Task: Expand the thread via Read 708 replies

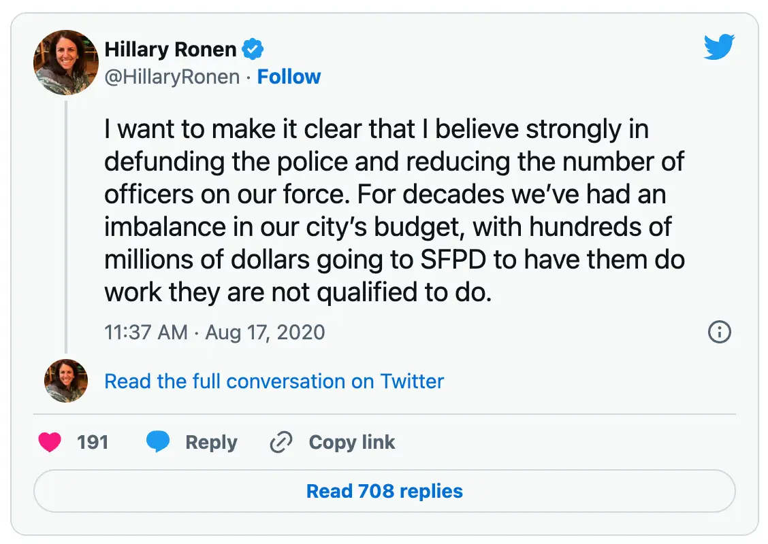Action: point(384,491)
